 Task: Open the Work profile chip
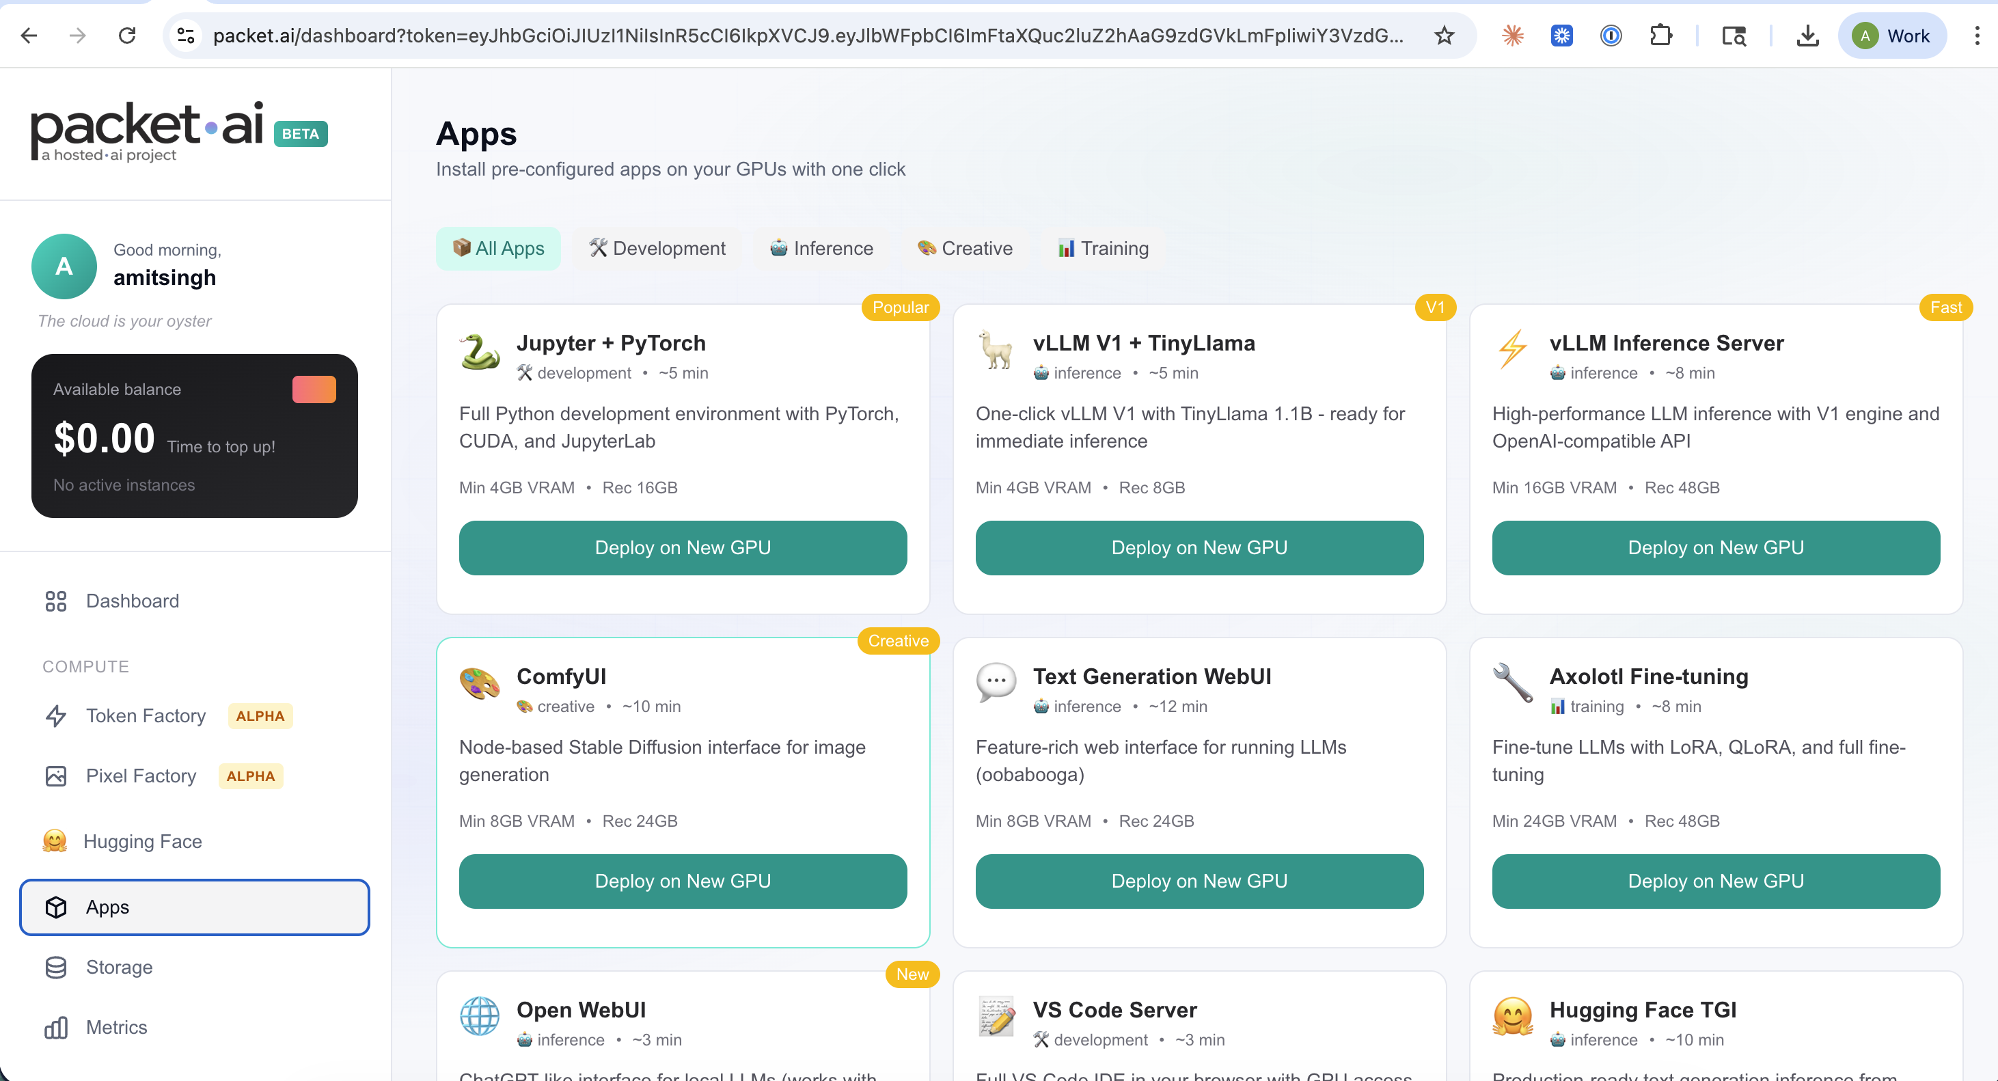tap(1891, 36)
